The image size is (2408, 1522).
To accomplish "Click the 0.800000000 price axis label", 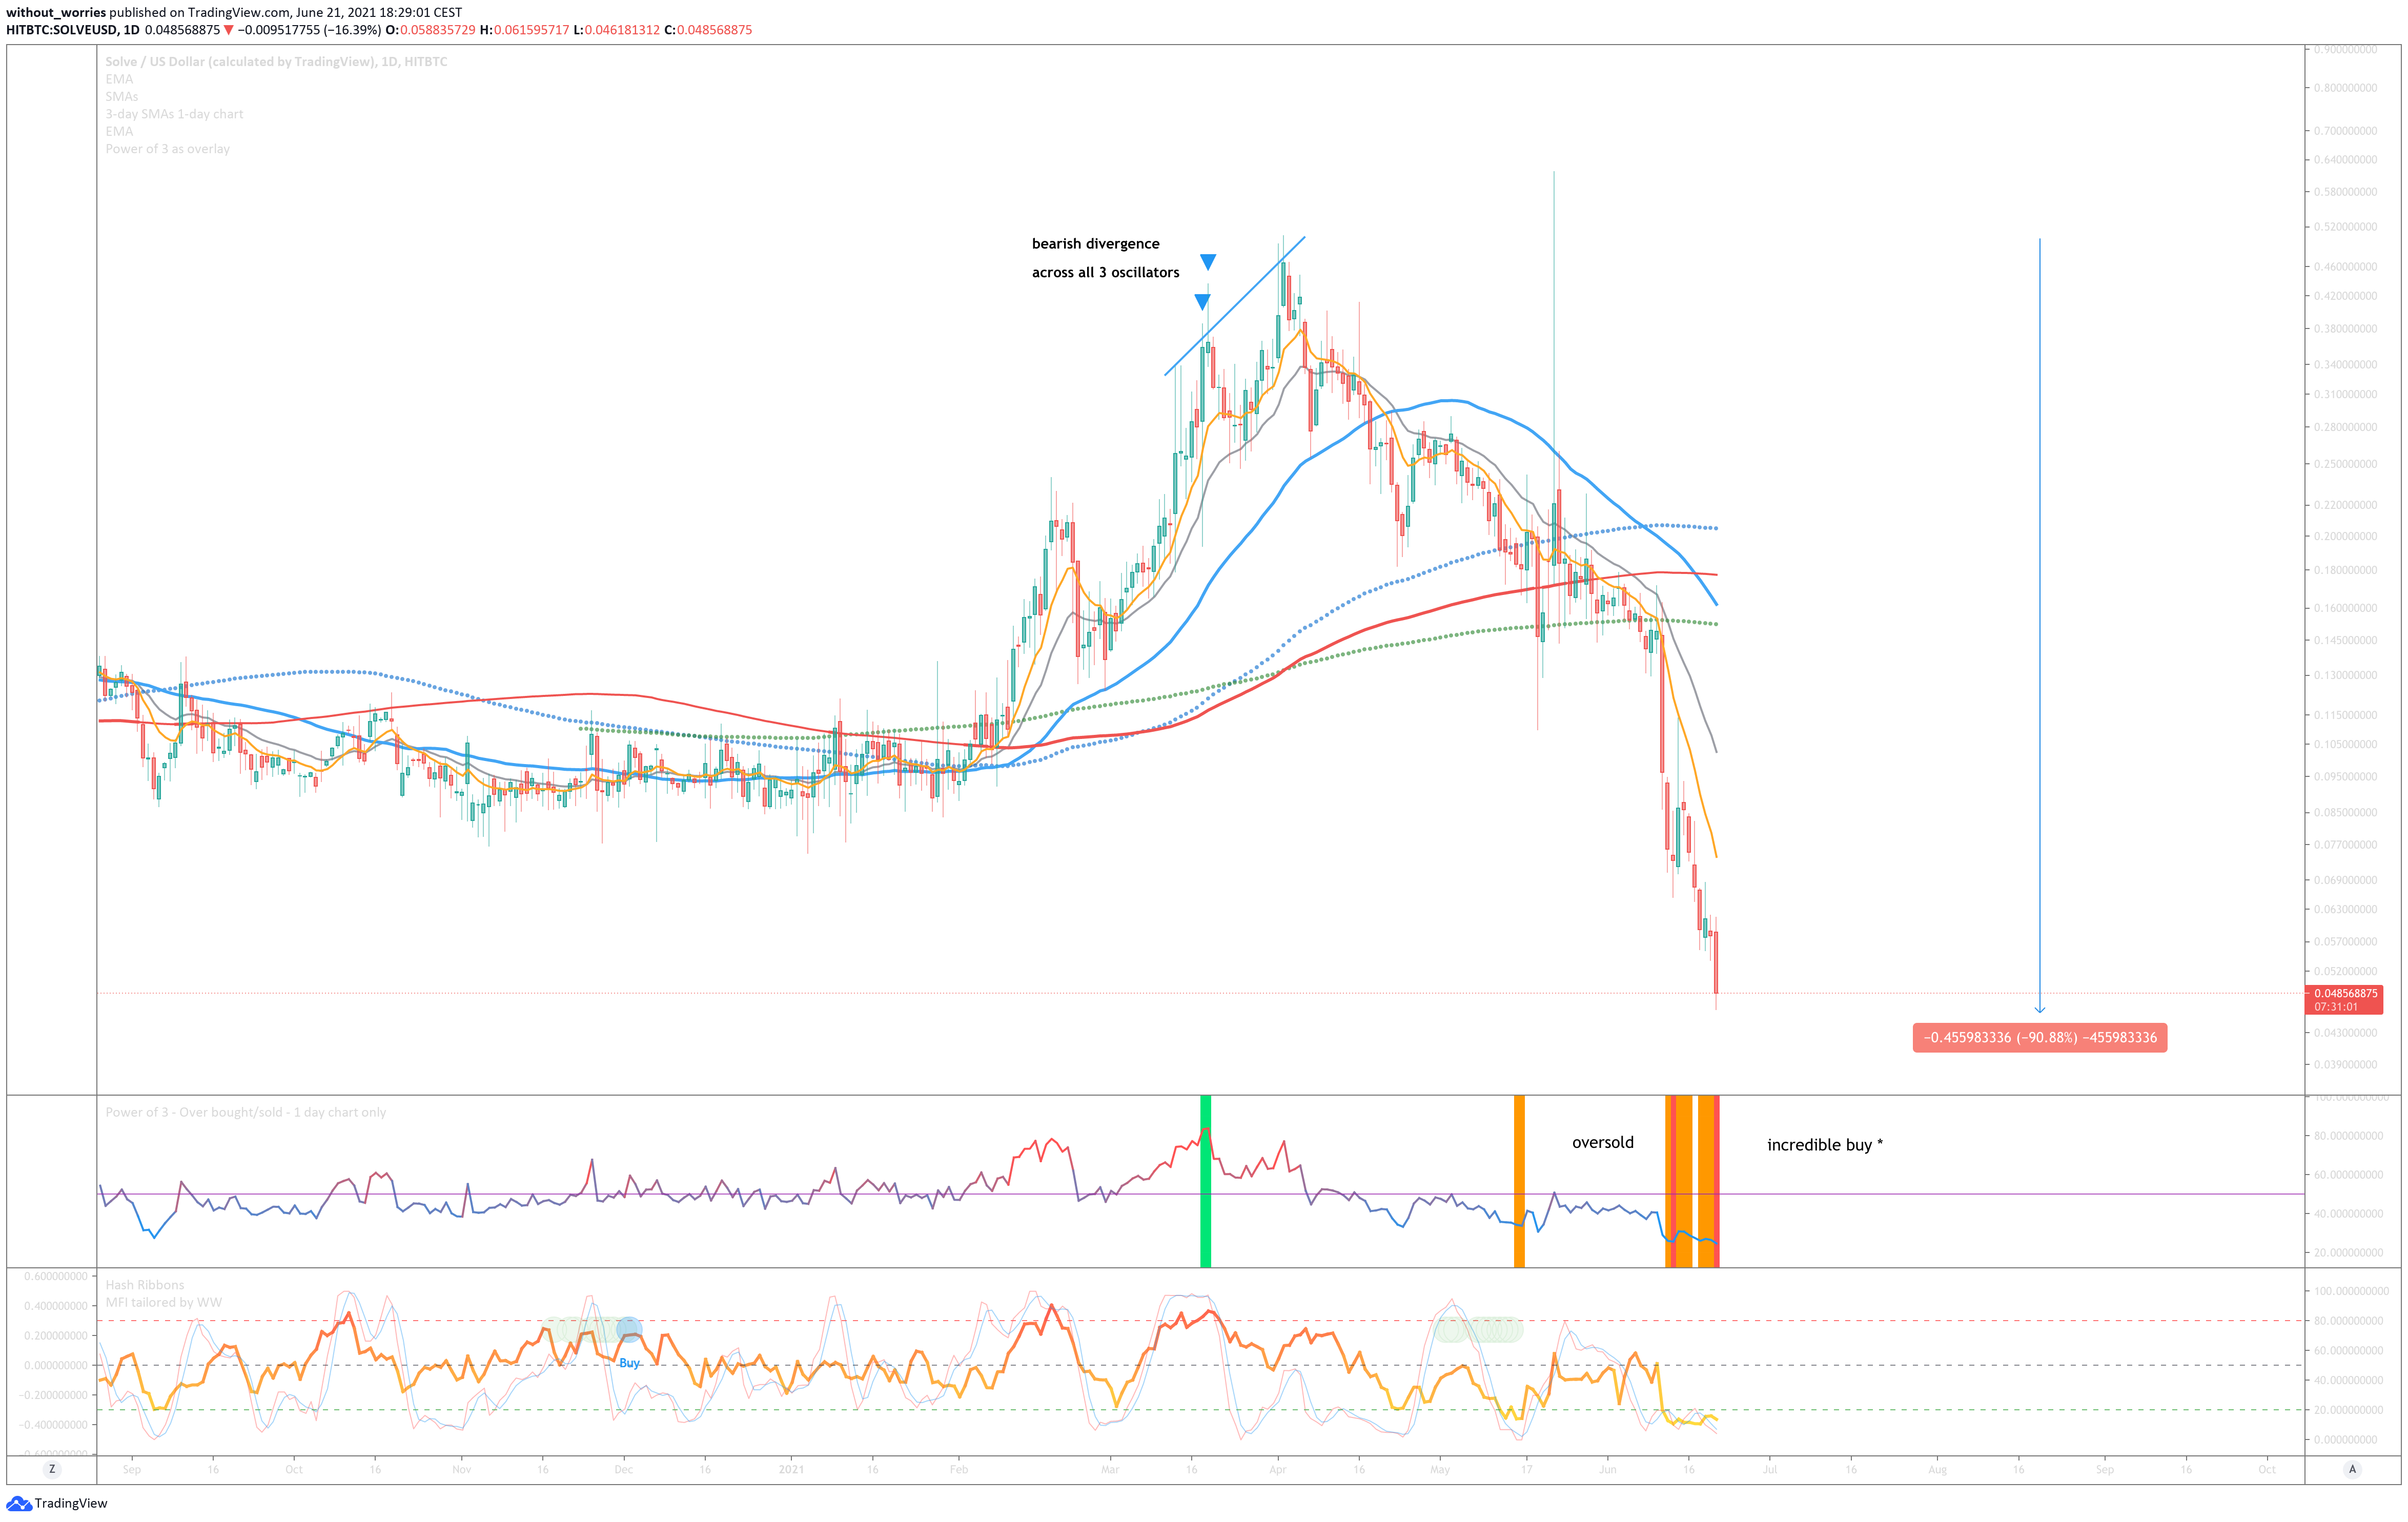I will point(2345,88).
